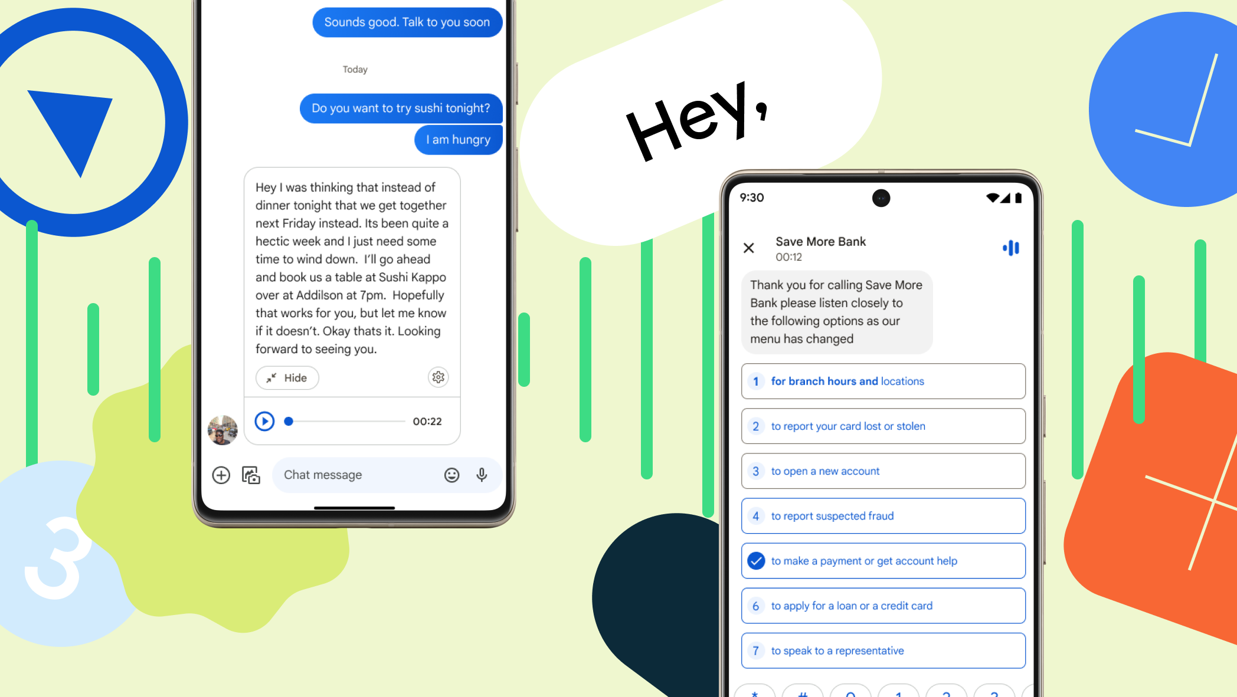Click the attachment plus icon
The image size is (1237, 697).
click(221, 475)
